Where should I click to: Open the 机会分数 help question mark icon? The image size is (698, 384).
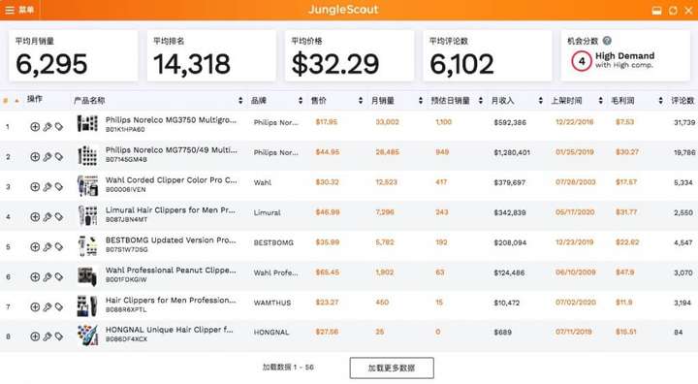tap(607, 41)
